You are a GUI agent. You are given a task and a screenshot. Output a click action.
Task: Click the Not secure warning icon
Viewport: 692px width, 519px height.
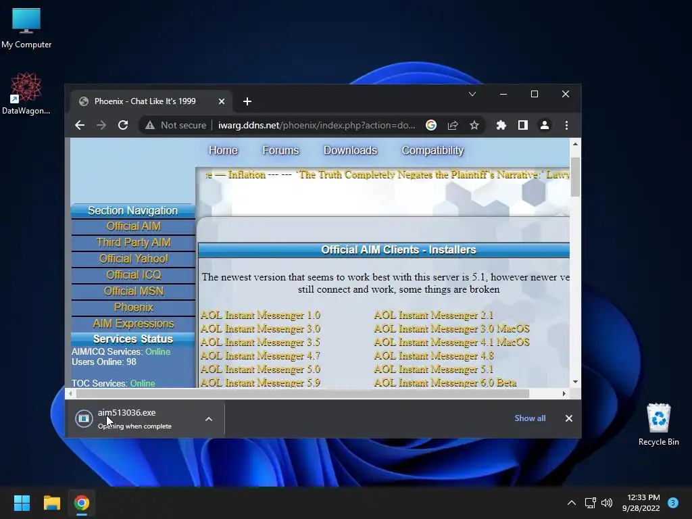pos(150,125)
